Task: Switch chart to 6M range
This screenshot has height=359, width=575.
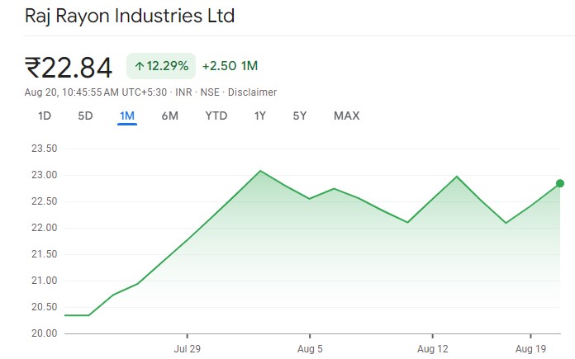Action: coord(170,116)
